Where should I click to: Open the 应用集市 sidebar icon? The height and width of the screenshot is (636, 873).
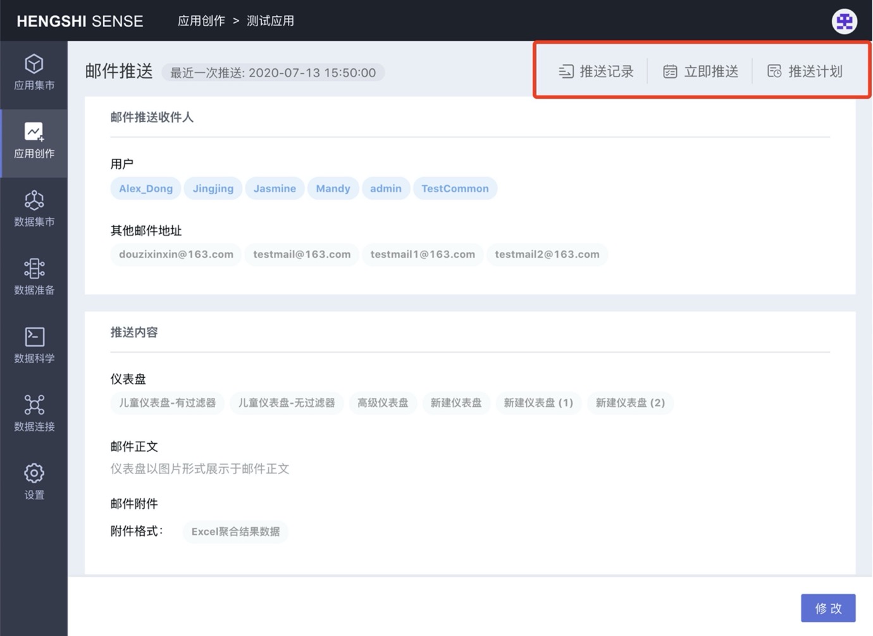point(34,64)
